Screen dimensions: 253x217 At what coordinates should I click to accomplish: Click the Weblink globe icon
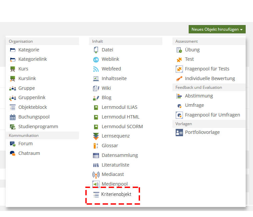[x=96, y=59]
